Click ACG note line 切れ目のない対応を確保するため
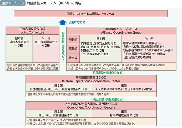Screen dimensions: 182x128 tap(103, 68)
